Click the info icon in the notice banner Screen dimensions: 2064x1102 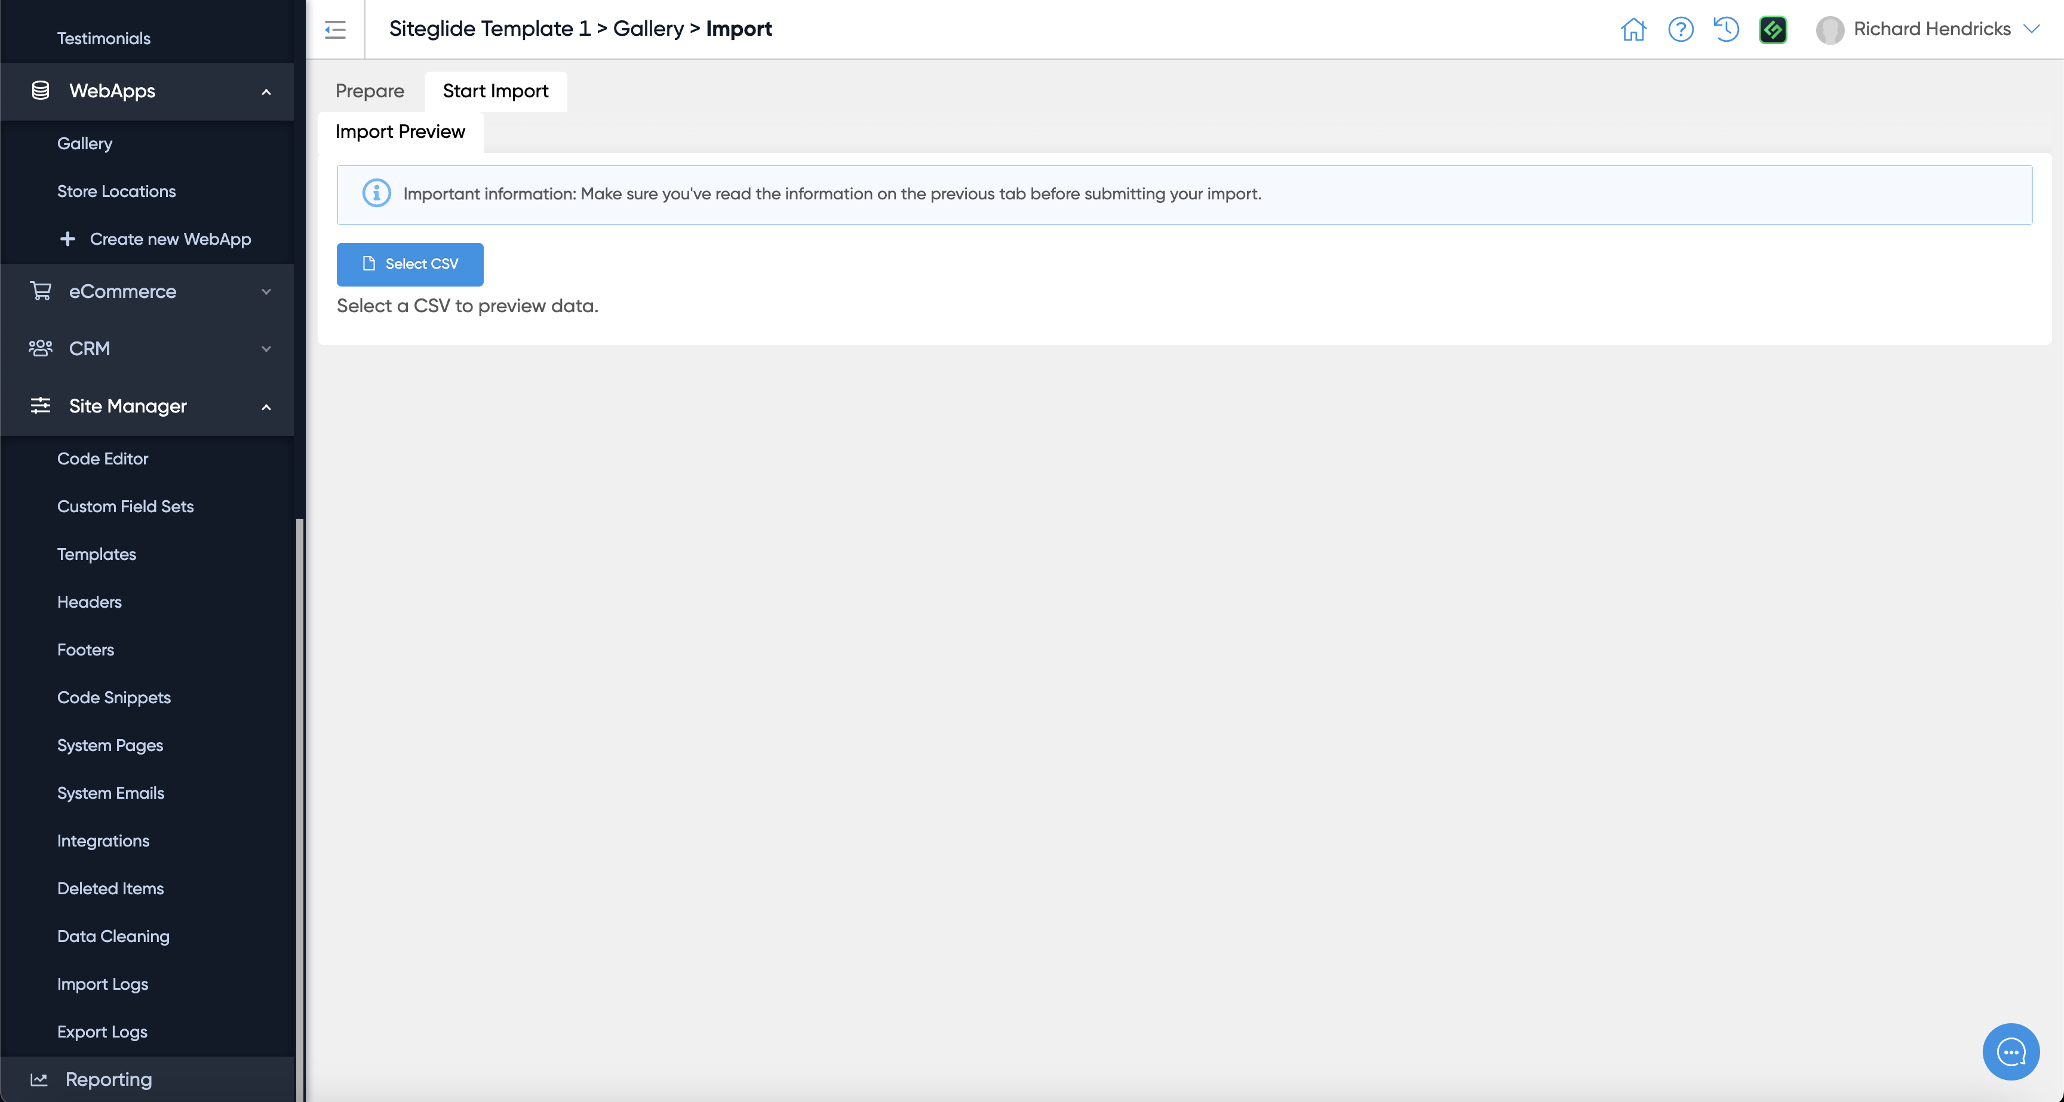click(x=377, y=194)
